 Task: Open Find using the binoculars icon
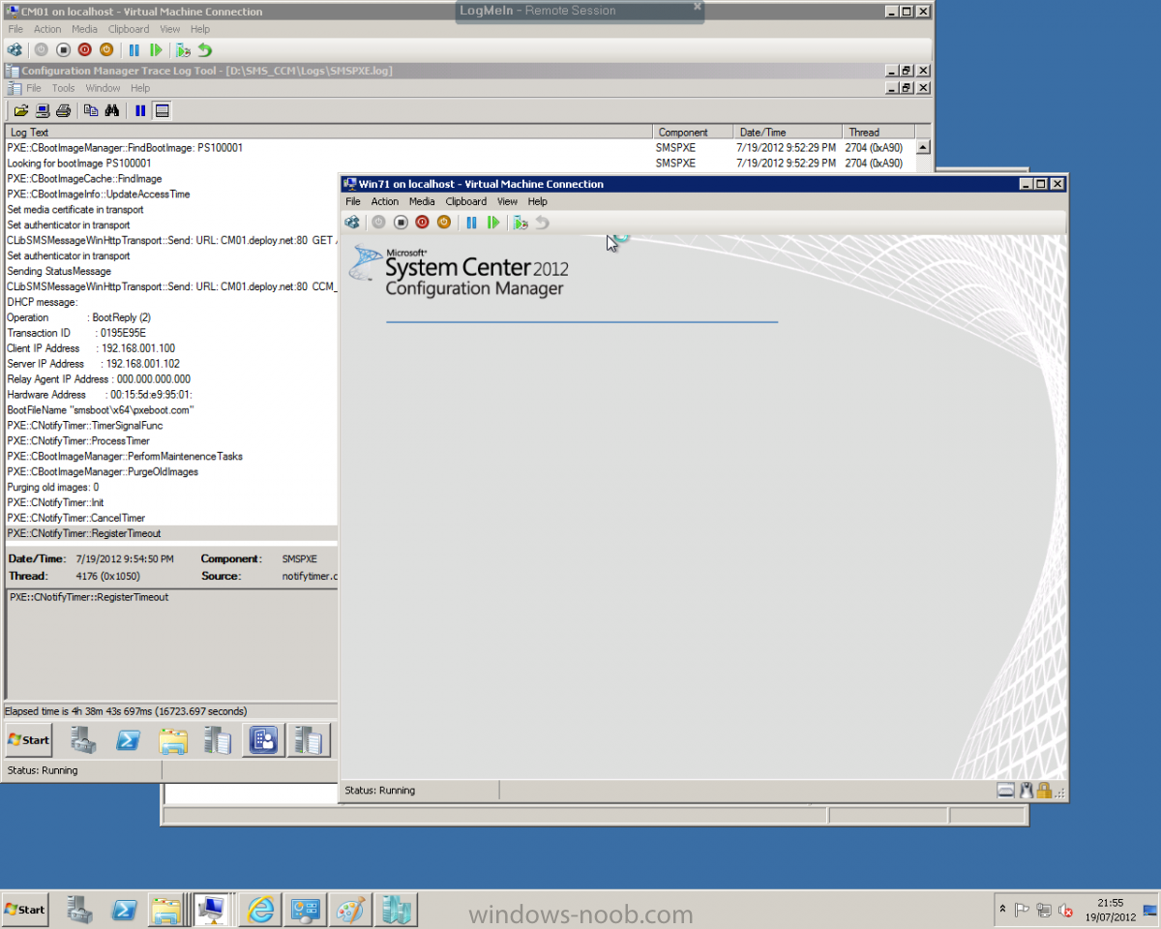pos(112,110)
